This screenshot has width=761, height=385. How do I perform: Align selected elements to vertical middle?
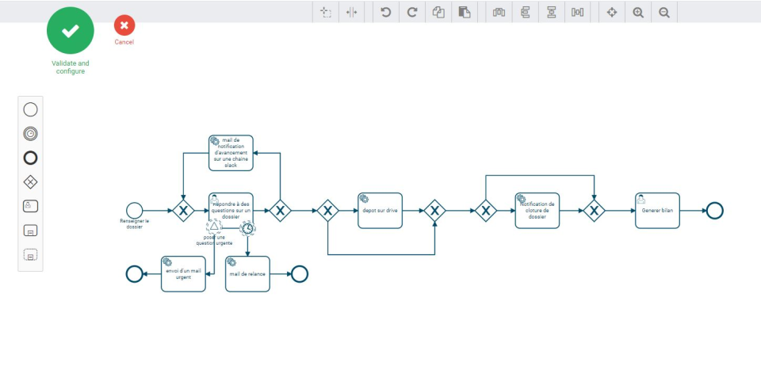499,12
